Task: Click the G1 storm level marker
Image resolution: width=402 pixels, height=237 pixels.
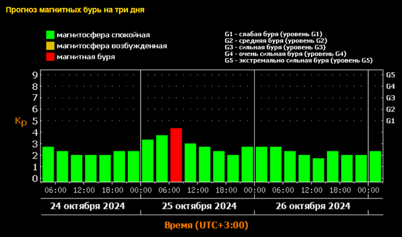Action: click(x=391, y=121)
